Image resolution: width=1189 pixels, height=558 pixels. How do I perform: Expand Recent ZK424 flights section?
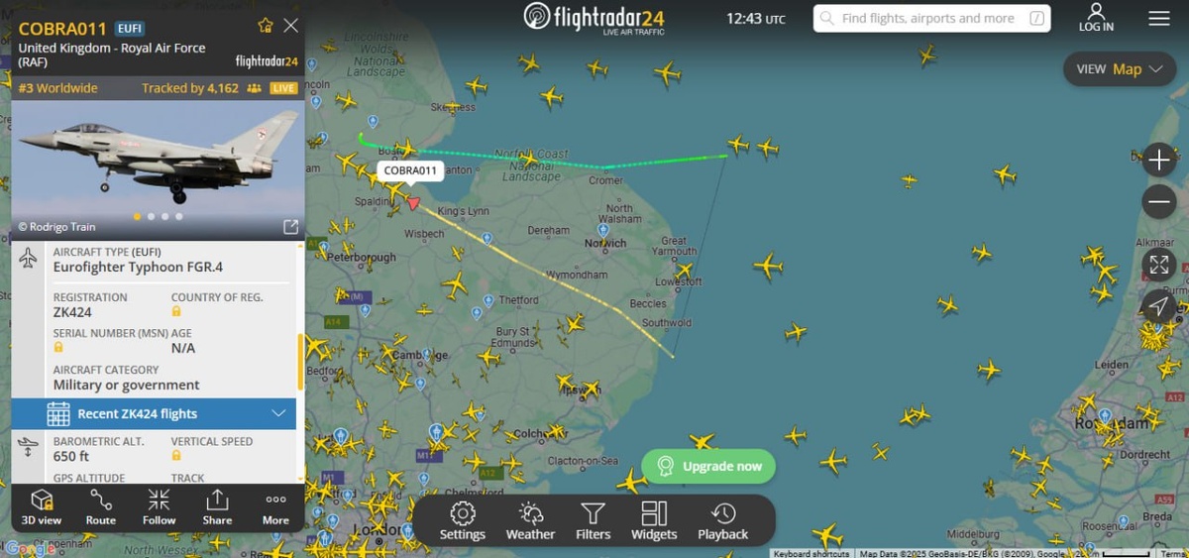(154, 413)
